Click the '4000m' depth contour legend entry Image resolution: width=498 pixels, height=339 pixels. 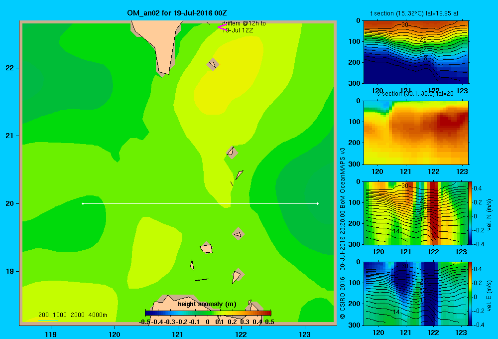98,315
